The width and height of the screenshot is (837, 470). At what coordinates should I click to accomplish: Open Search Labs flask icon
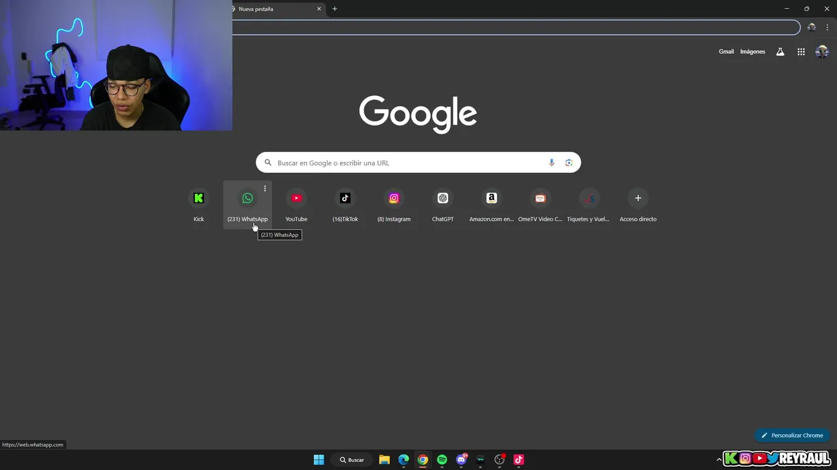[x=780, y=52]
